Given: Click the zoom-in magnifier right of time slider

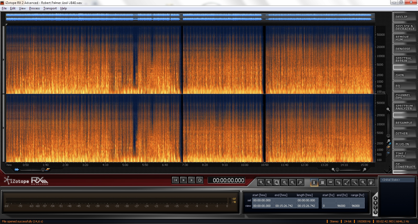Looking at the screenshot, I should click(x=364, y=170).
